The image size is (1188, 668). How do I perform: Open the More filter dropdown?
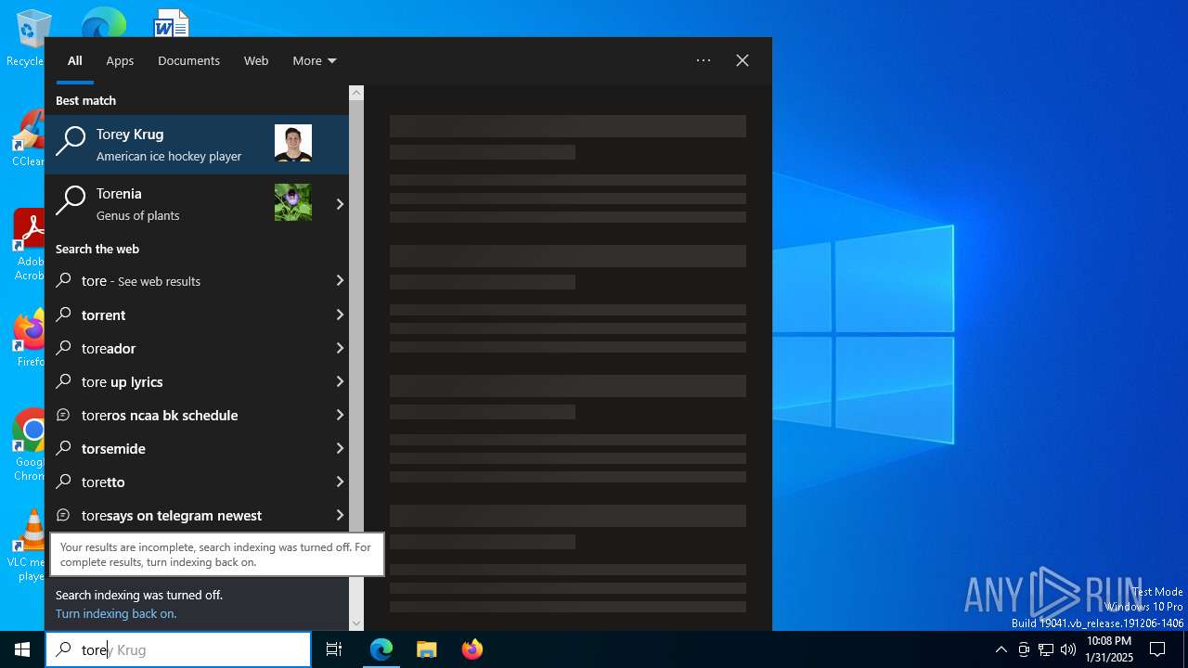[x=315, y=60]
